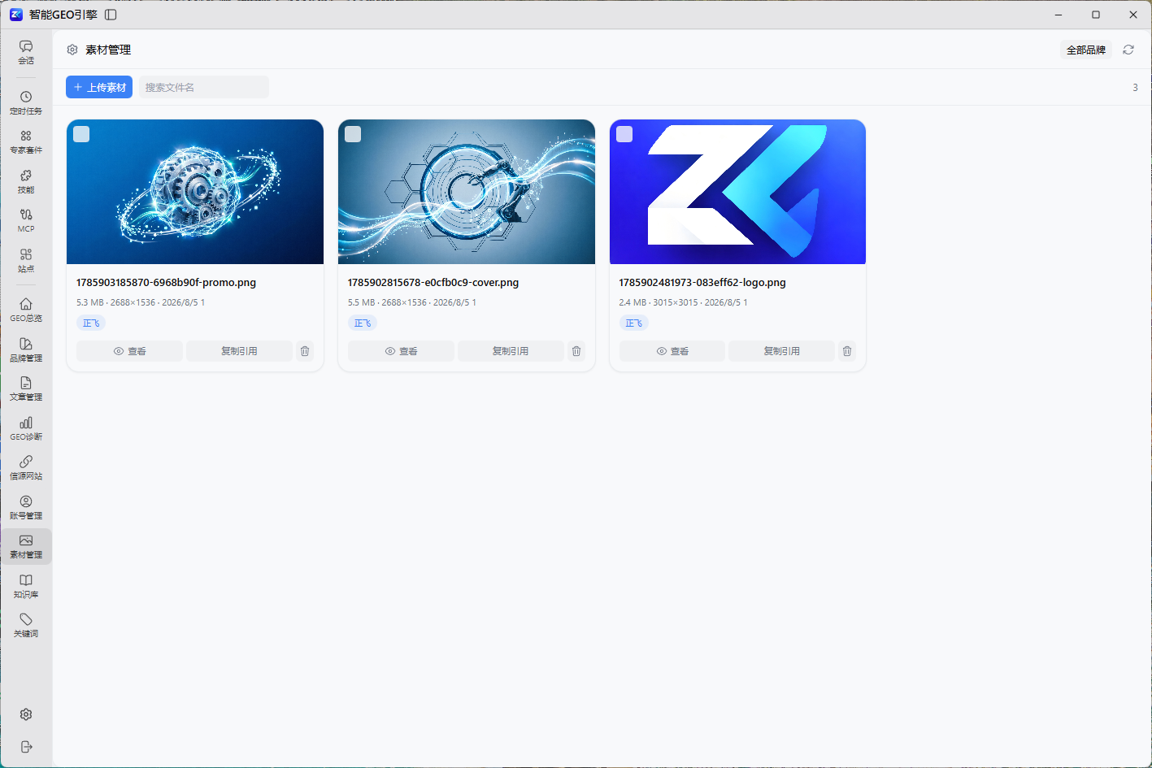Delete the cover.png asset
Screen dimensions: 1152x768
pos(576,351)
